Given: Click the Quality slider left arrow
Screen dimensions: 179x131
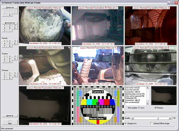Looking at the screenshot, I should click(x=132, y=118).
